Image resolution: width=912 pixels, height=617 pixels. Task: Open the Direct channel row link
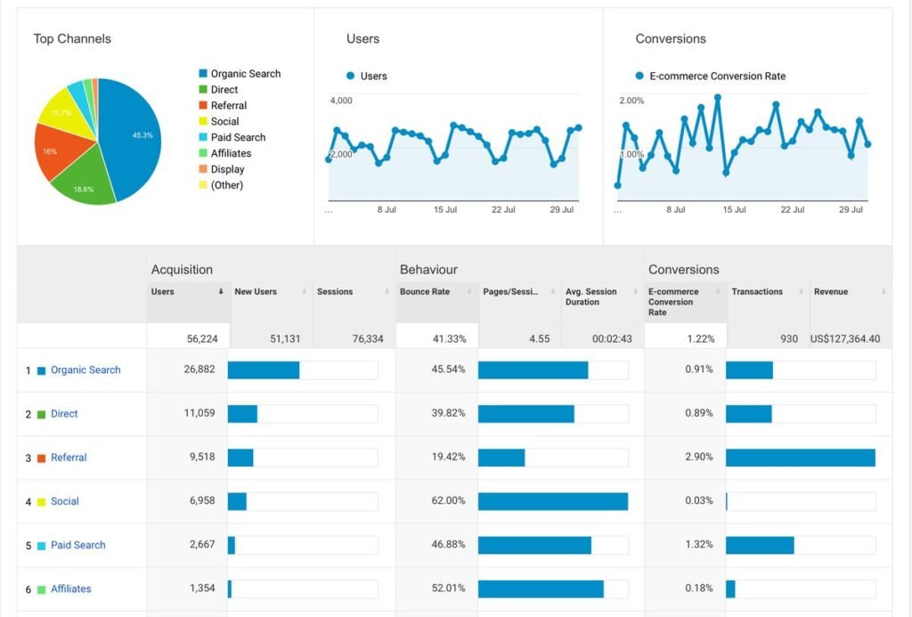click(x=64, y=414)
